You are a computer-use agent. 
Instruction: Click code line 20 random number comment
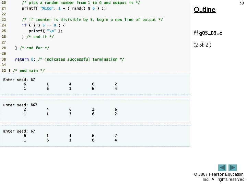coord(81,3)
